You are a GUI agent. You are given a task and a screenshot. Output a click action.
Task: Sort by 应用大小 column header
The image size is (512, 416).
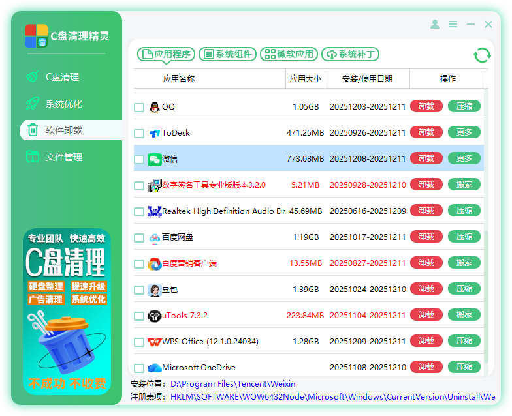(305, 79)
